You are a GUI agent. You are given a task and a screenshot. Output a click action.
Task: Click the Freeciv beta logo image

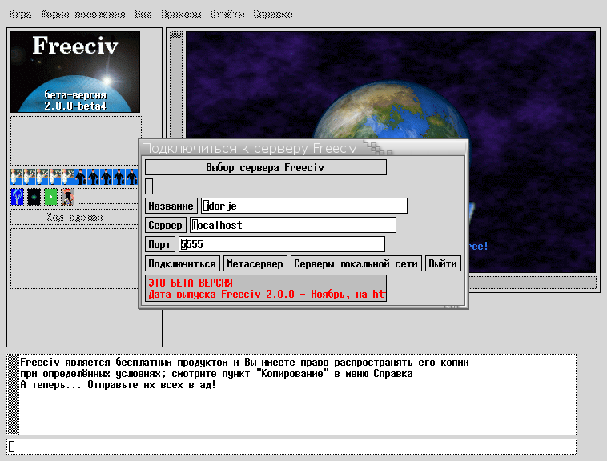point(75,72)
